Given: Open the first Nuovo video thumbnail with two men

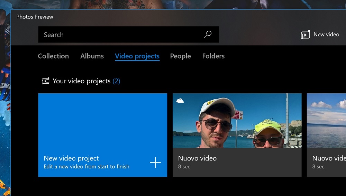Looking at the screenshot, I should [x=237, y=121].
